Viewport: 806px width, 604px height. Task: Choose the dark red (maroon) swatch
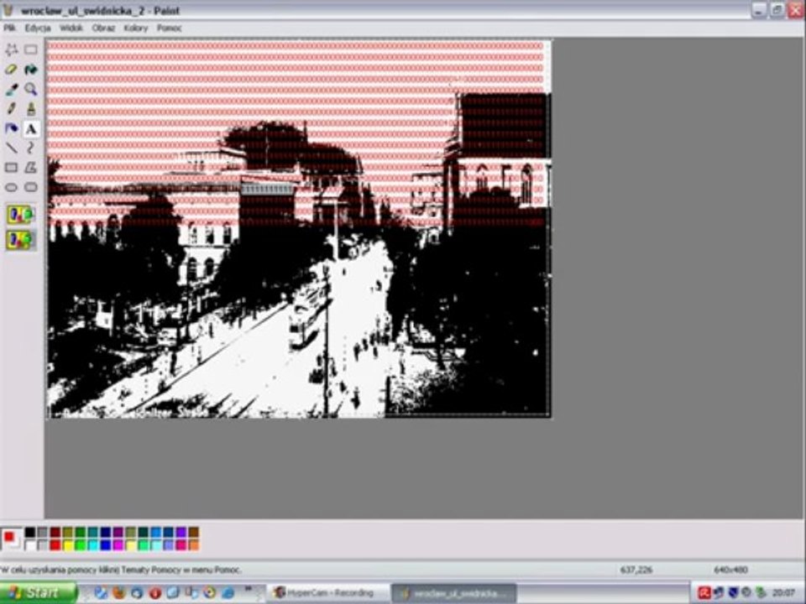pos(55,533)
